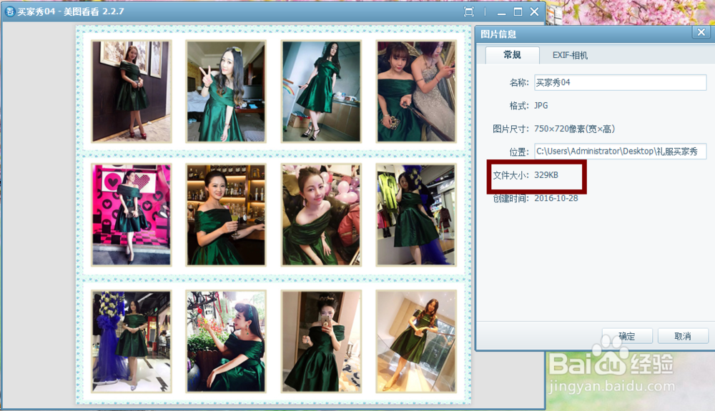This screenshot has height=411, width=715.
Task: Close the 图片信息 dialog
Action: pos(701,32)
